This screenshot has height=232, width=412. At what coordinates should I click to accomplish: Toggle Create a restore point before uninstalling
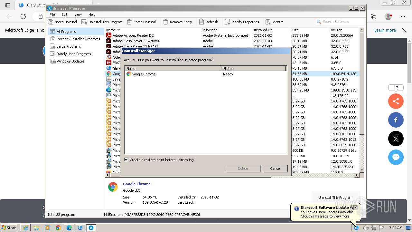pos(126,159)
